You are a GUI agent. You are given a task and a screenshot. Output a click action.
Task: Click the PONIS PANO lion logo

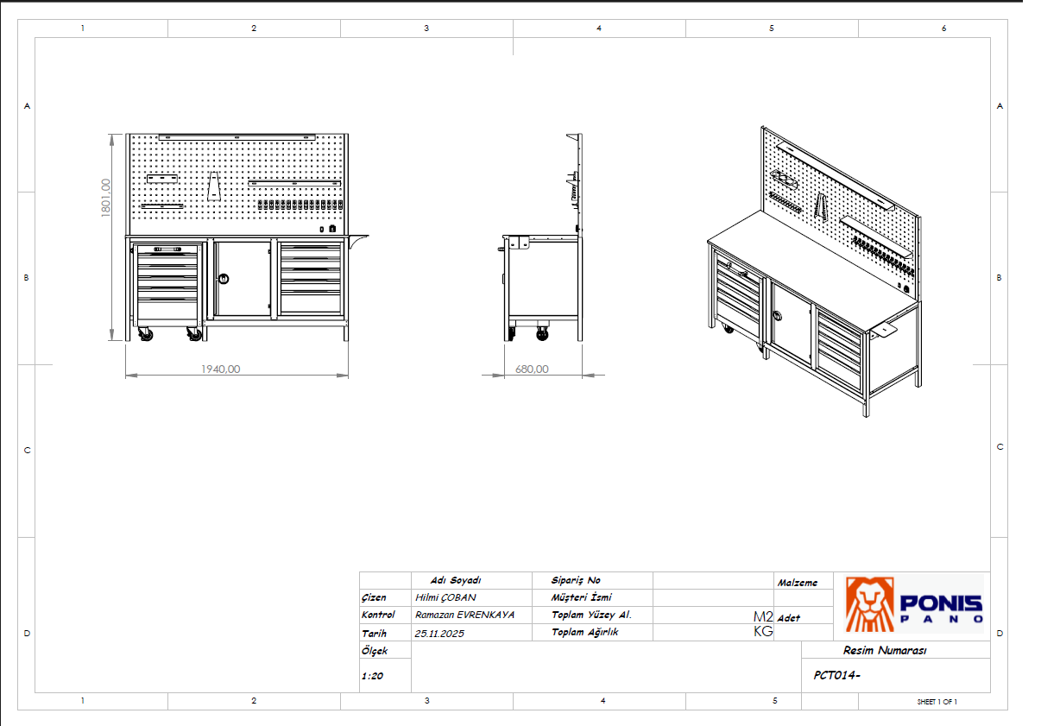913,603
